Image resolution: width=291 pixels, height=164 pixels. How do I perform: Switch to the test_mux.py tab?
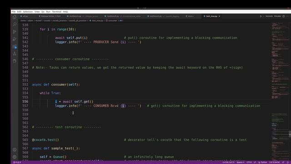(212, 16)
